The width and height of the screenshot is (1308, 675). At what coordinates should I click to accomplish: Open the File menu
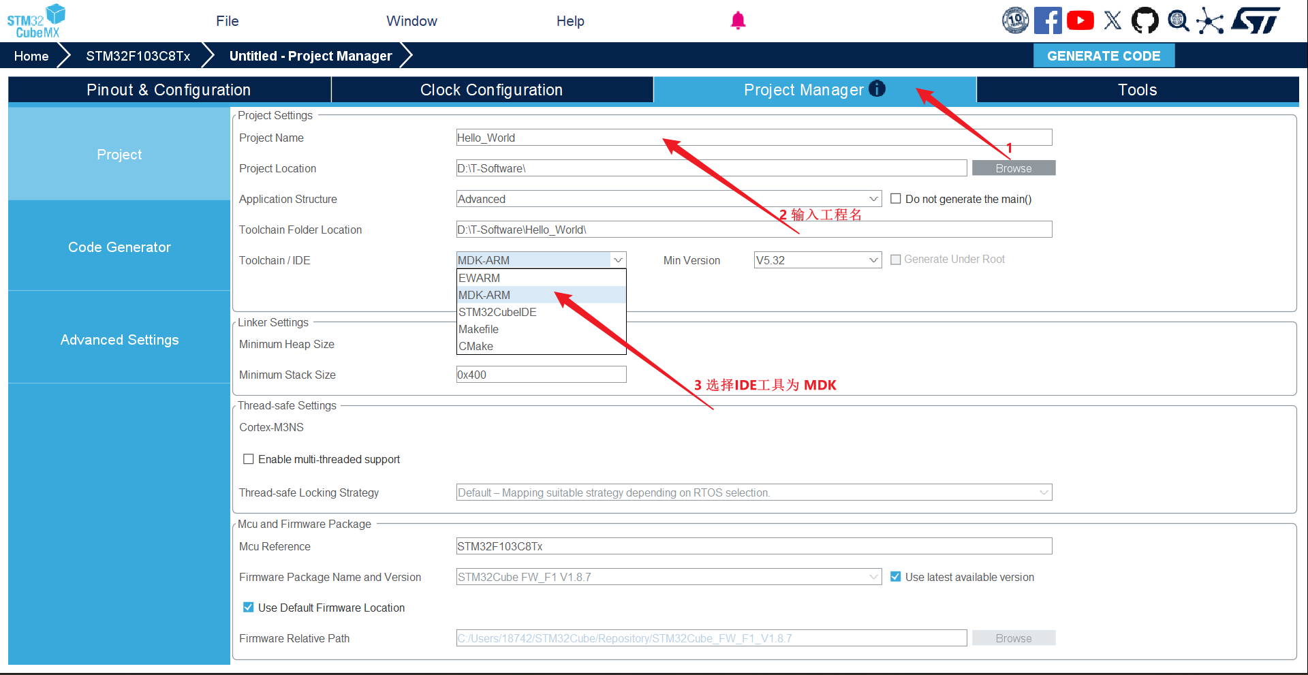[228, 21]
